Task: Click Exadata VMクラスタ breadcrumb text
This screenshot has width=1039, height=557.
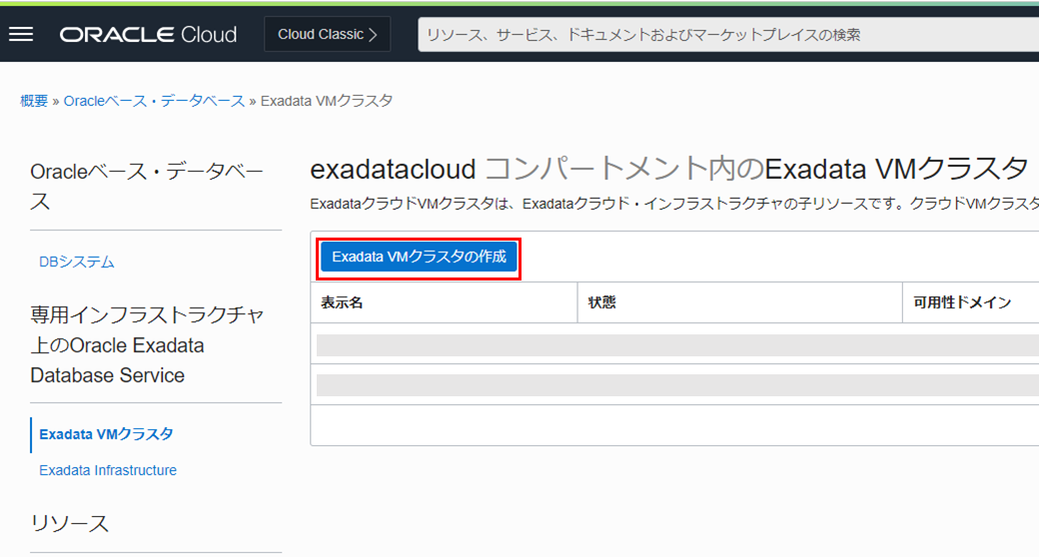Action: tap(327, 101)
